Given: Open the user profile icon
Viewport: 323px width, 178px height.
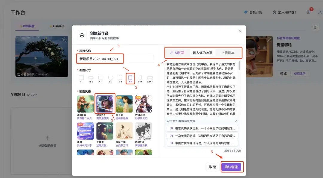Looking at the screenshot, I should click(320, 12).
